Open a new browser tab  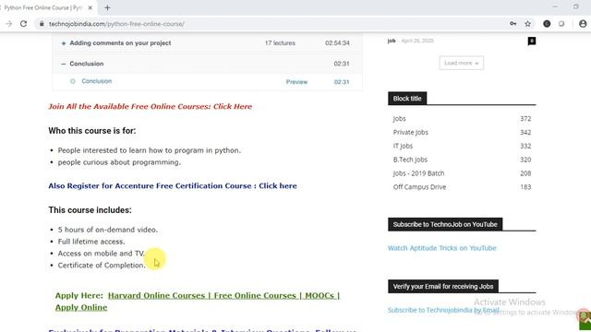click(x=107, y=7)
